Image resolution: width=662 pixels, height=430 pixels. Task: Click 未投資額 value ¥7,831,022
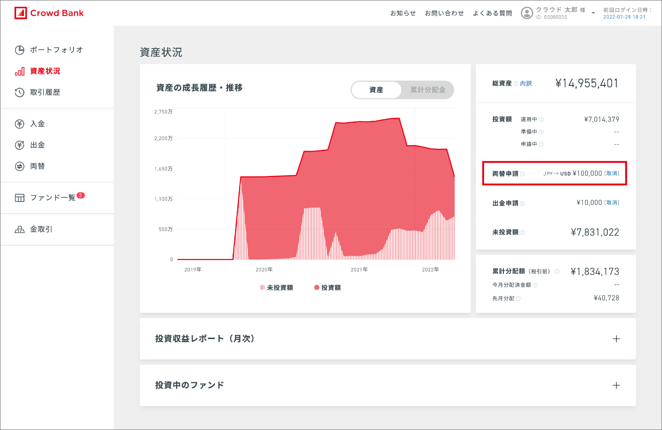click(595, 232)
